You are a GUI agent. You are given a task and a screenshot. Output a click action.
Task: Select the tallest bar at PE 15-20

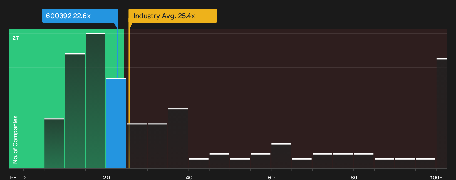(95, 101)
